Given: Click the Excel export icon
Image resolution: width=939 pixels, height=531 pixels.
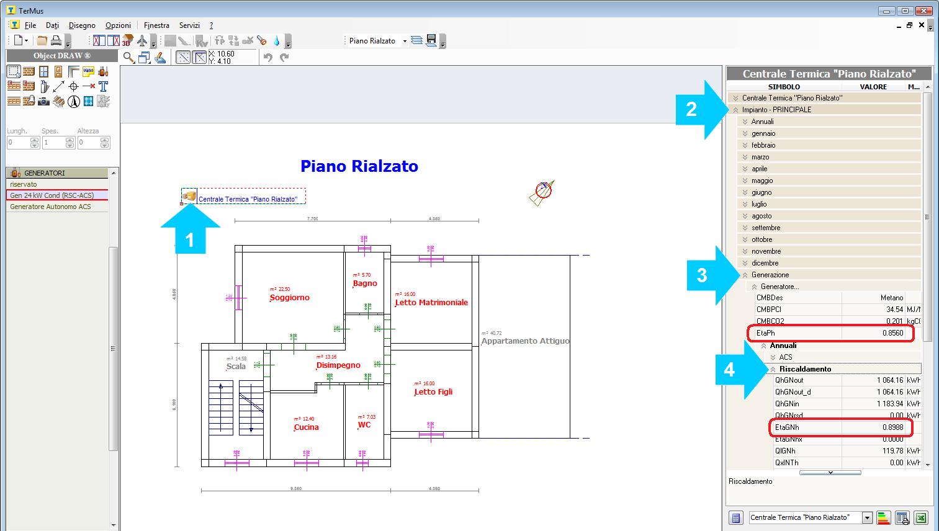Looking at the screenshot, I should click(921, 518).
